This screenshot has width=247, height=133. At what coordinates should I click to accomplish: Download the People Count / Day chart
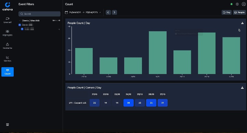tap(242, 23)
